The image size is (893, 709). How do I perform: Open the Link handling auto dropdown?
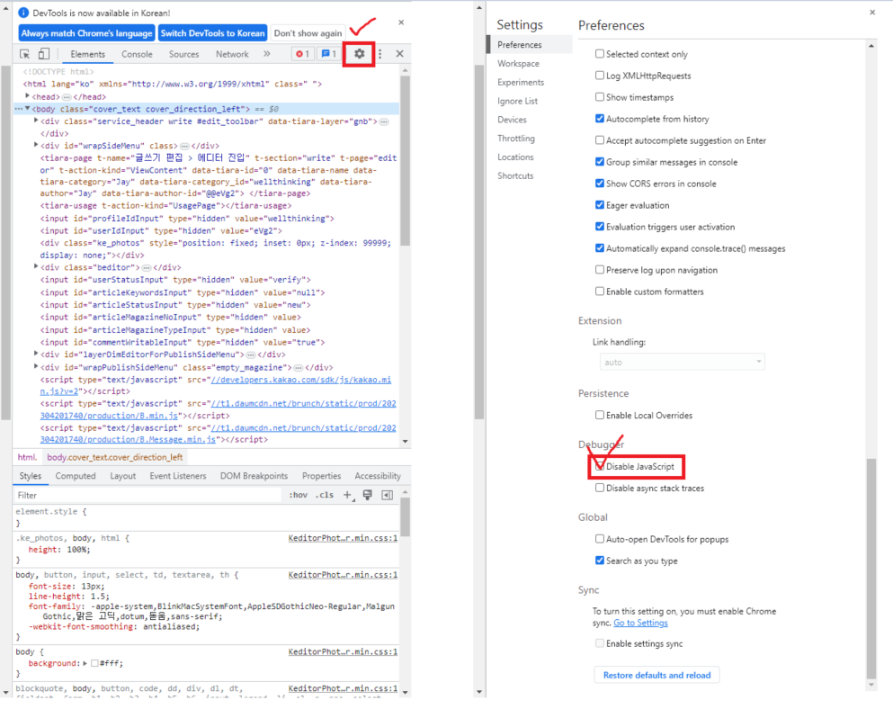(682, 362)
